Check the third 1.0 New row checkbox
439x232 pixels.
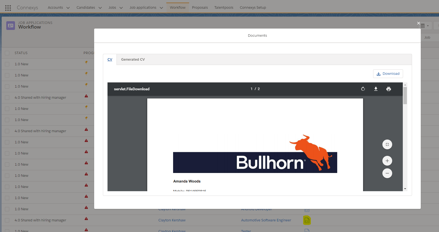[7, 86]
